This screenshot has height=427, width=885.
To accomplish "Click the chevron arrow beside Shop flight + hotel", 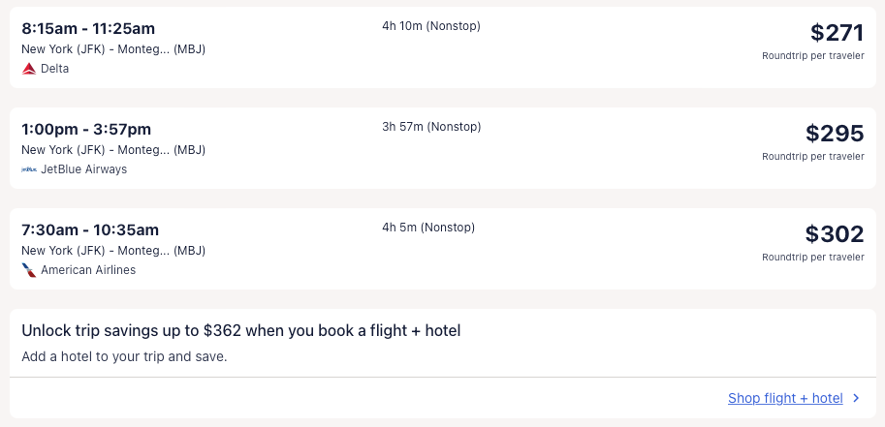I will coord(856,398).
